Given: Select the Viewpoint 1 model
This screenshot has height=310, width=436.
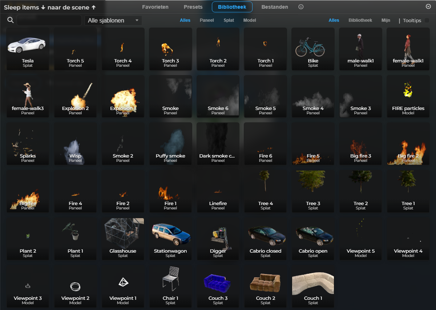Looking at the screenshot, I should coord(123,286).
